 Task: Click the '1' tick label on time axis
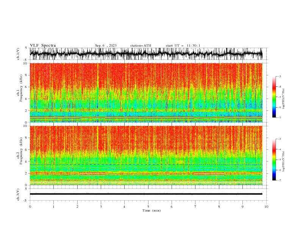(53, 207)
